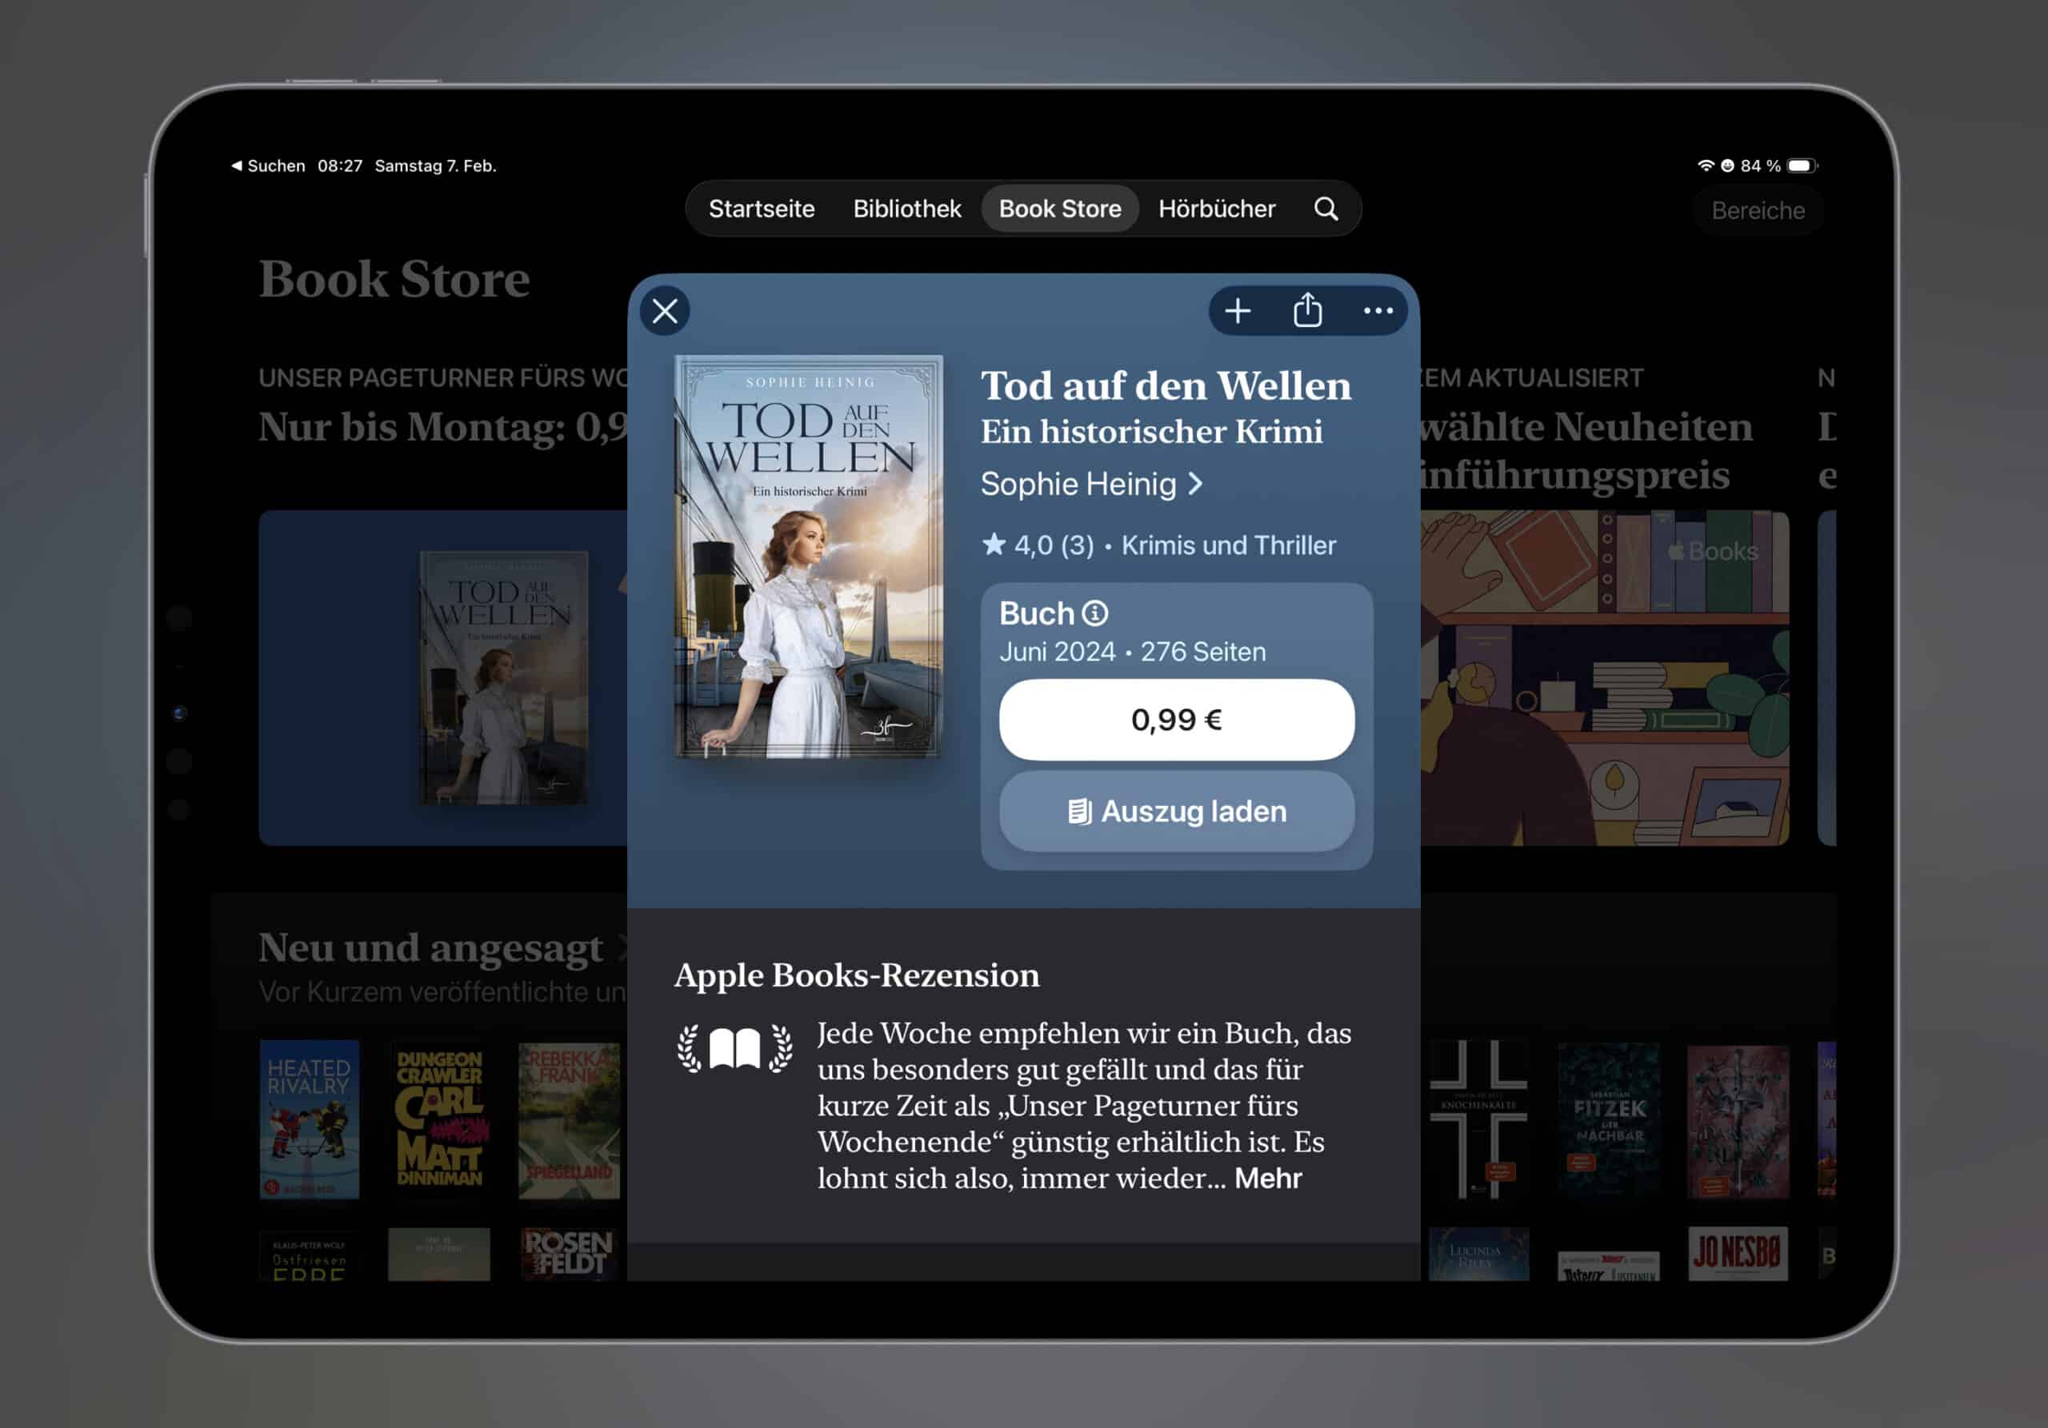Tap the Tod auf den Wellen cover
The height and width of the screenshot is (1428, 2048).
808,557
